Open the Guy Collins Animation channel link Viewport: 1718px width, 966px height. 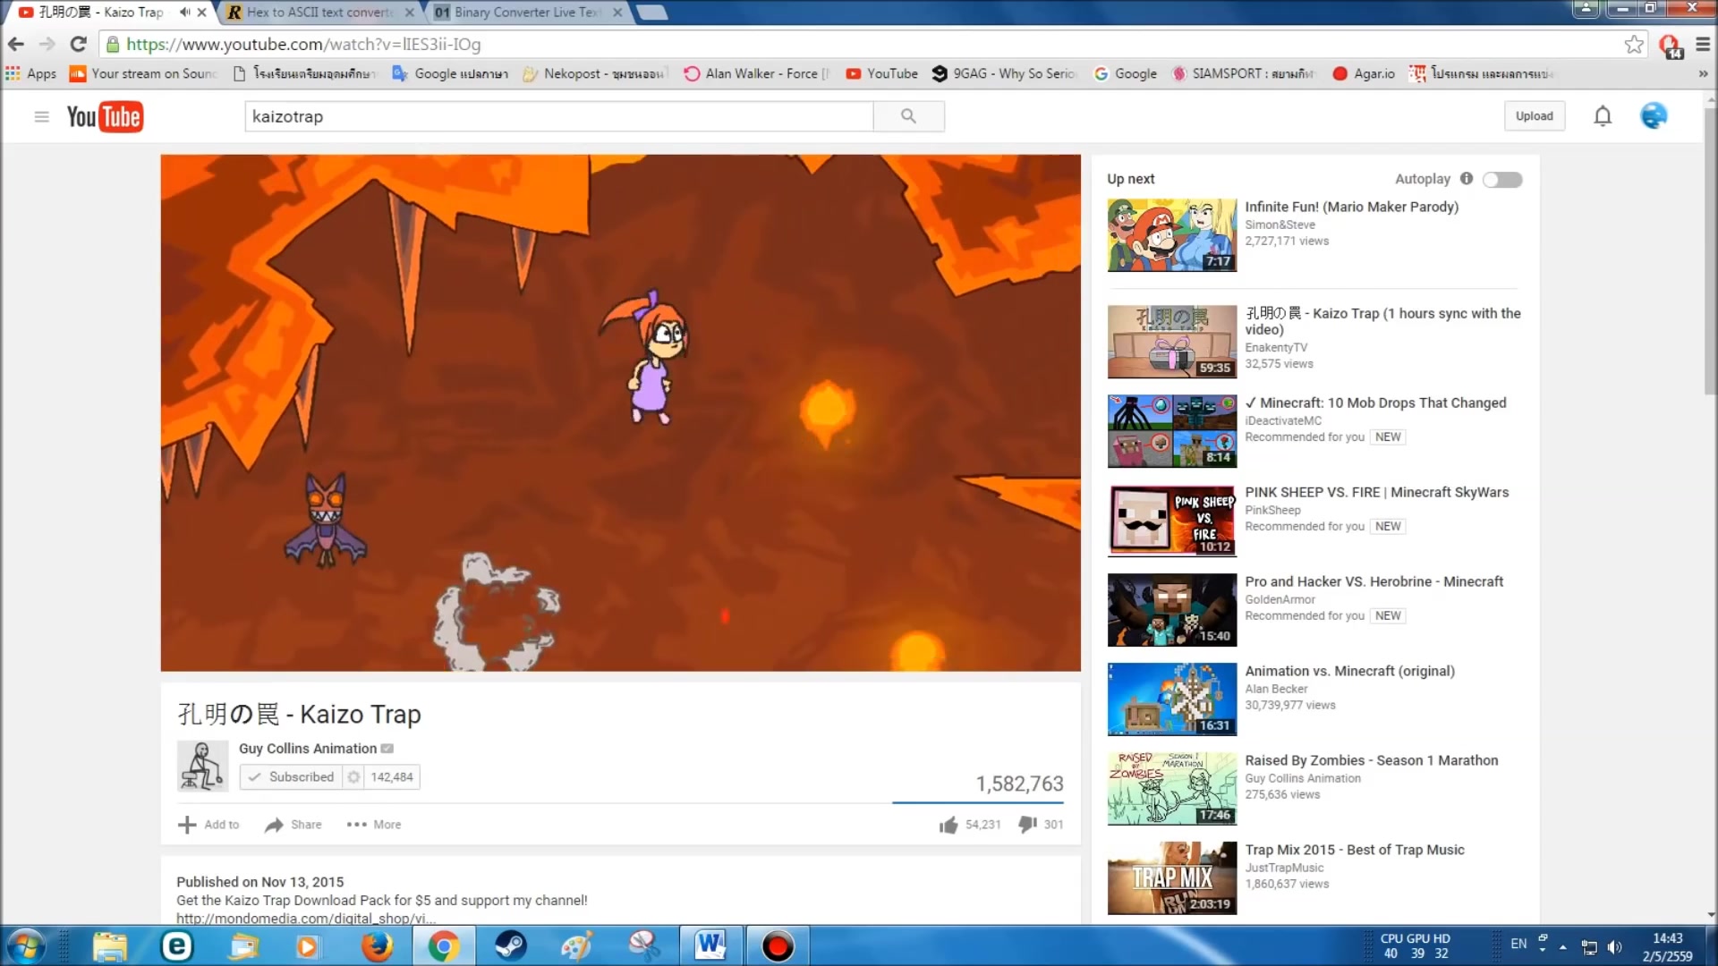tap(307, 749)
